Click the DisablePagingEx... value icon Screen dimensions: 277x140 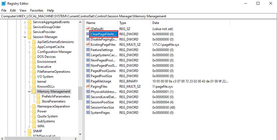click(x=88, y=39)
